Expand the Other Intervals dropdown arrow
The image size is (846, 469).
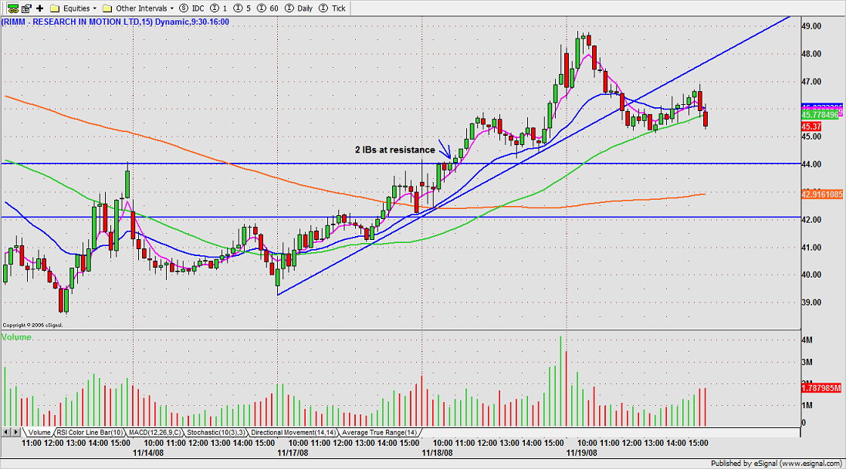click(x=172, y=8)
